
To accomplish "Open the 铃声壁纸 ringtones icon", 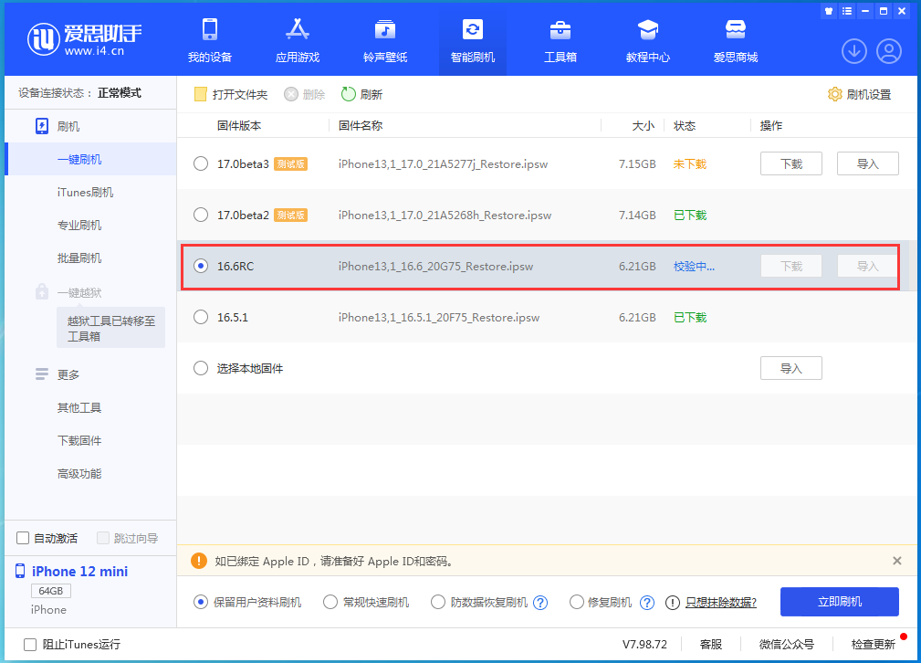I will pos(384,29).
